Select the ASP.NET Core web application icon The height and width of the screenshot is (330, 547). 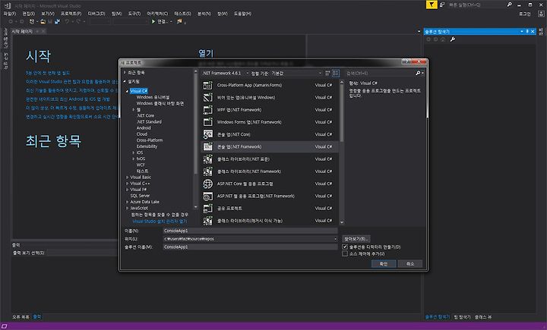tap(208, 184)
